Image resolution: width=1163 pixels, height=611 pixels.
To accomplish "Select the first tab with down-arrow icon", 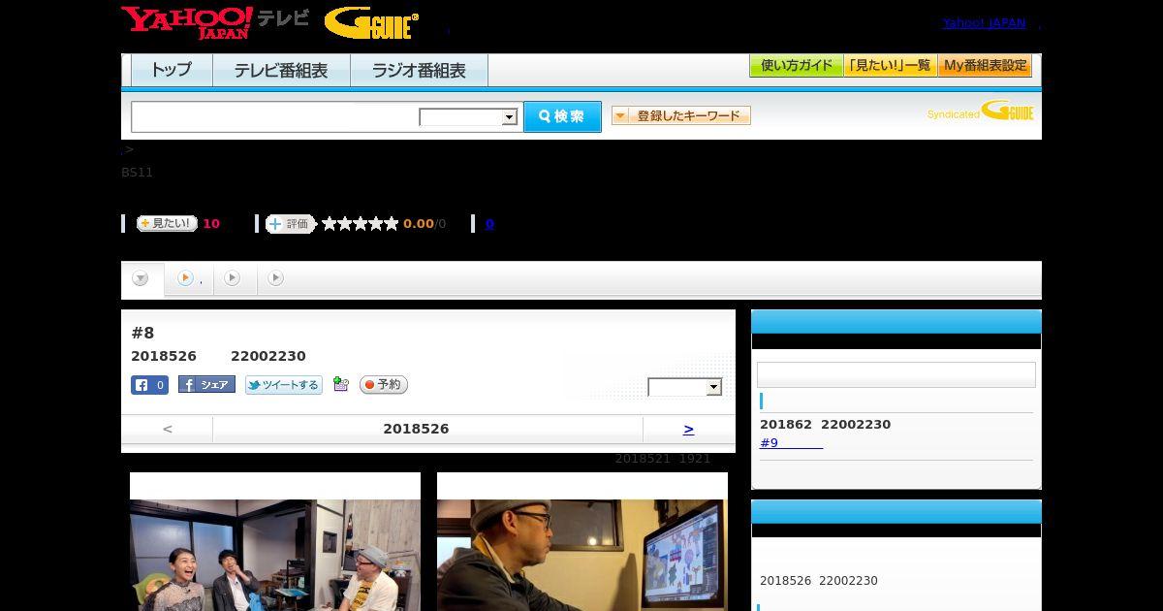I will pyautogui.click(x=141, y=279).
